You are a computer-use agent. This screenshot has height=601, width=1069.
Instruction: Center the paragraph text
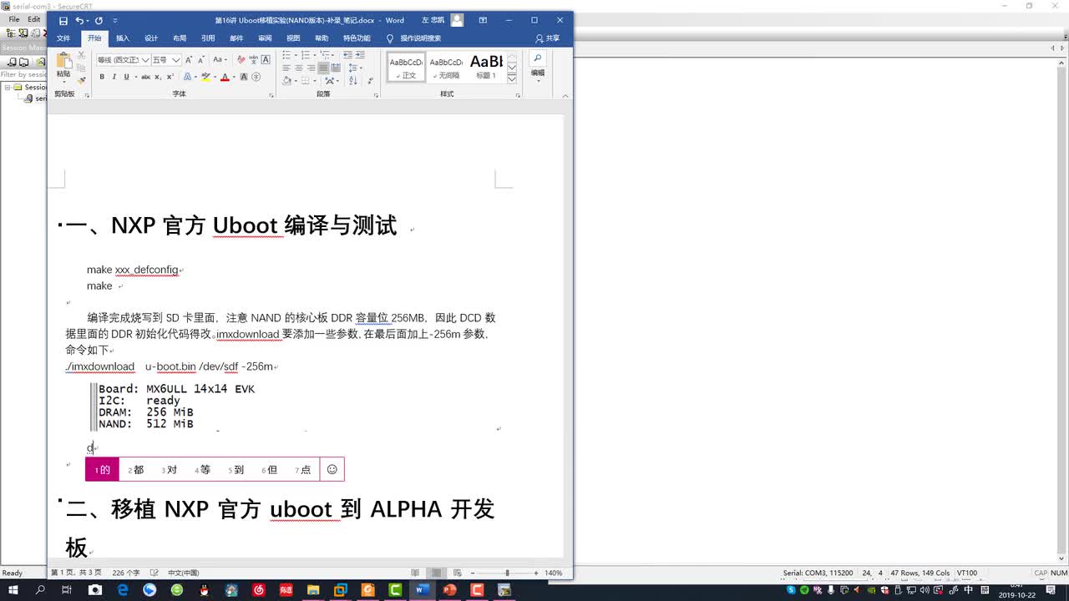[298, 68]
